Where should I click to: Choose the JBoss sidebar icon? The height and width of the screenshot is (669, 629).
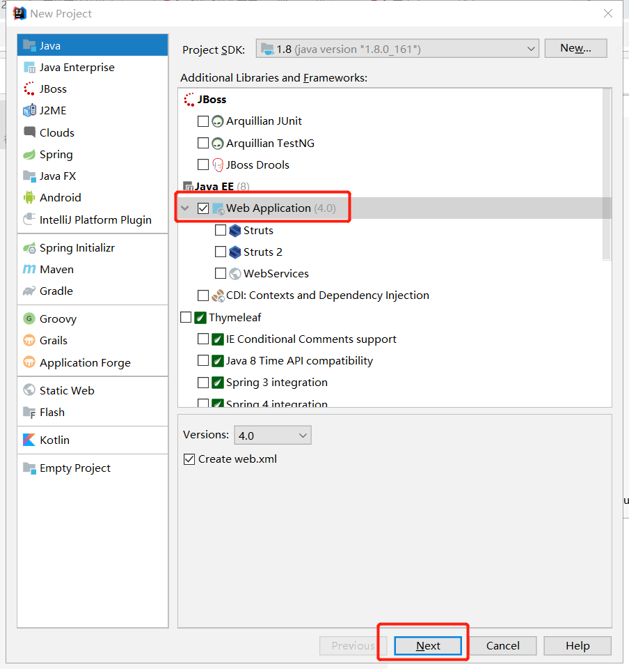(x=29, y=89)
